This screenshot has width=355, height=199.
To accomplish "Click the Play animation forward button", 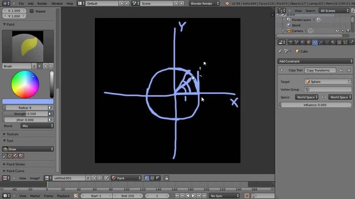I will click(x=194, y=196).
